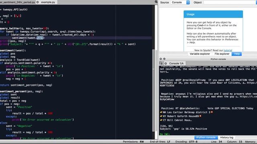Screen dimensions: 257x144
Task: Click the 'sent = "Positive"' code line
Action: click(x=19, y=107)
